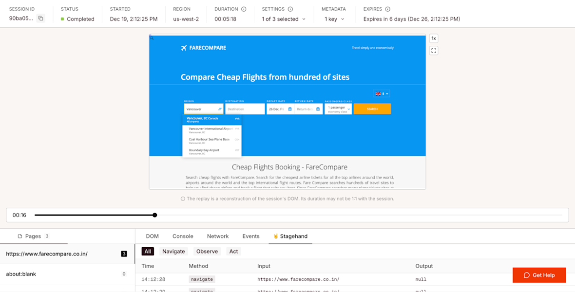Select the 'Cheap Flights Booking - FareCompare' heading
Screen dimensions: 575x292
point(289,167)
